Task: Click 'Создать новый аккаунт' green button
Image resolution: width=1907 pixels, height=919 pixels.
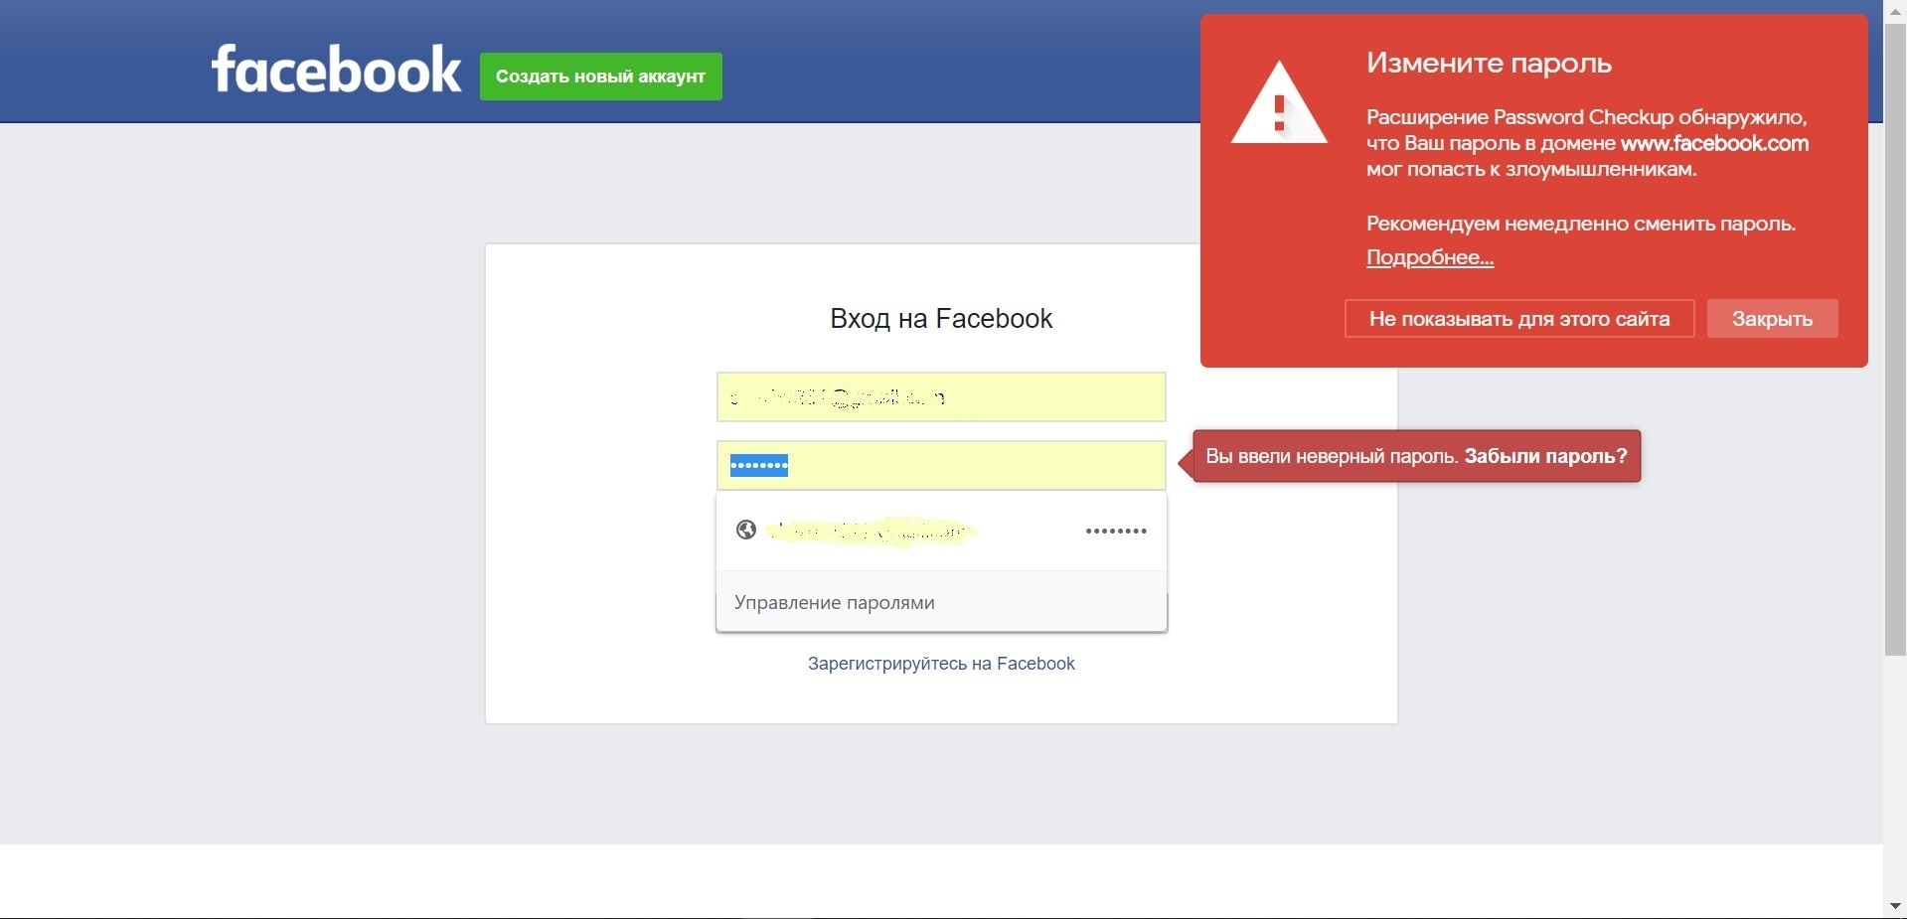Action: [x=601, y=77]
